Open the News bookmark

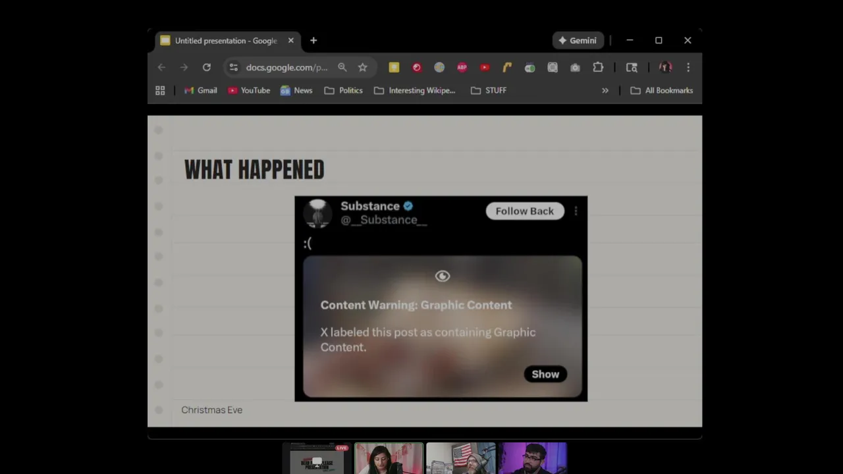pos(296,90)
